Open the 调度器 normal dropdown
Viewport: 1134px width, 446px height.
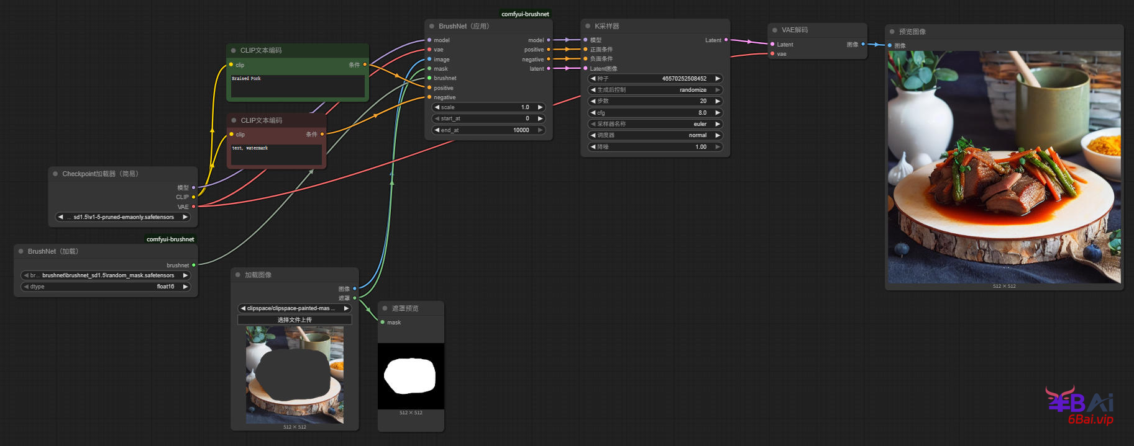coord(655,135)
